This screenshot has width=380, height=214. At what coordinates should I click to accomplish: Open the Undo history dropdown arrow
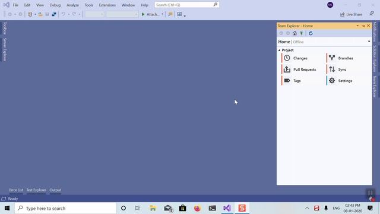[69, 14]
